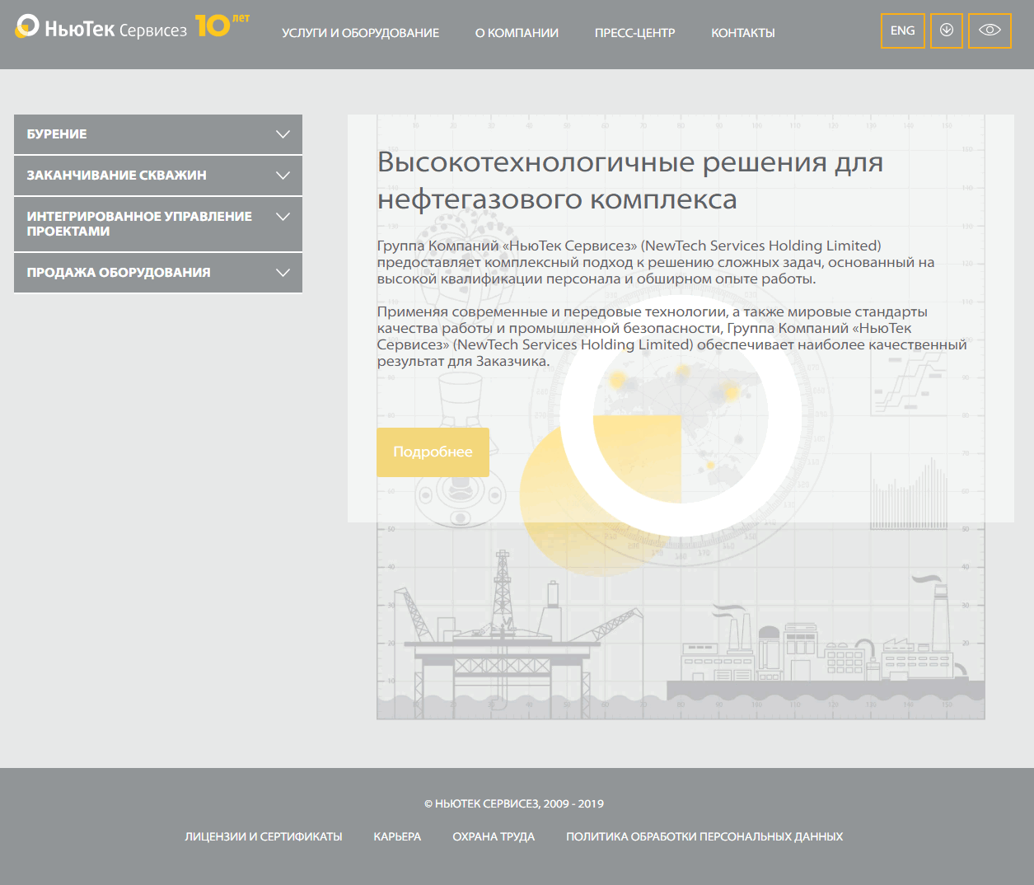
Task: Click the yellow Подробнее button
Action: pyautogui.click(x=433, y=452)
